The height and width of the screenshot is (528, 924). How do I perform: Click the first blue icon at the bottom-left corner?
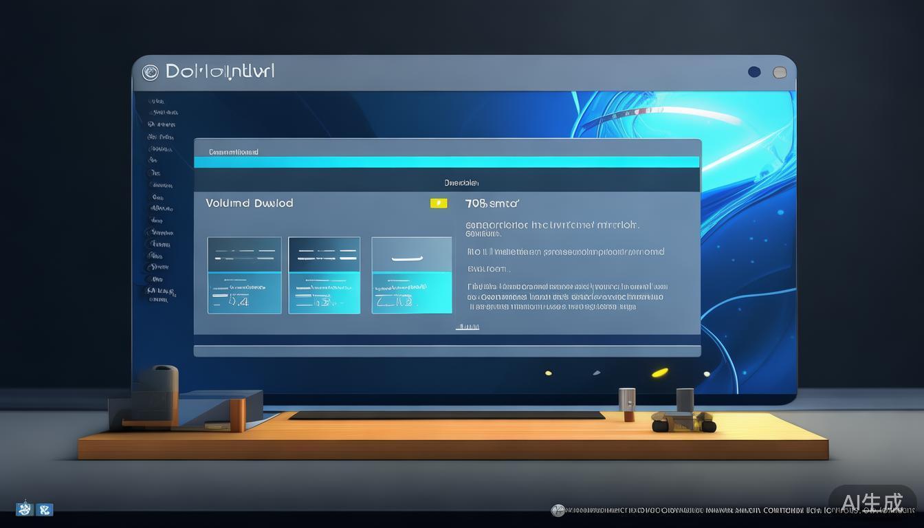coord(25,509)
